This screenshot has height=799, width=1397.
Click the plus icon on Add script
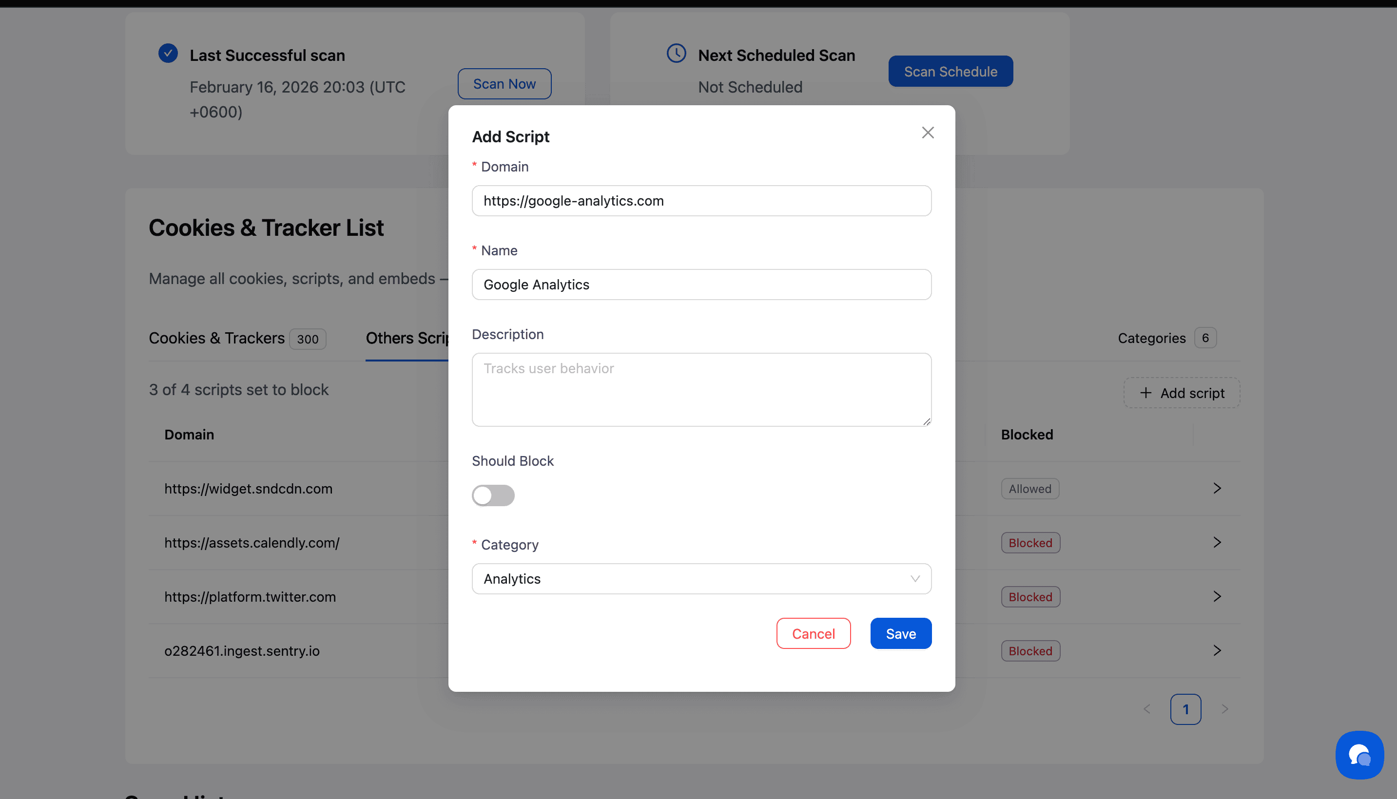pos(1145,393)
